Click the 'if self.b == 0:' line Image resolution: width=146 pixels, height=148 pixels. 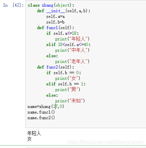64,73
